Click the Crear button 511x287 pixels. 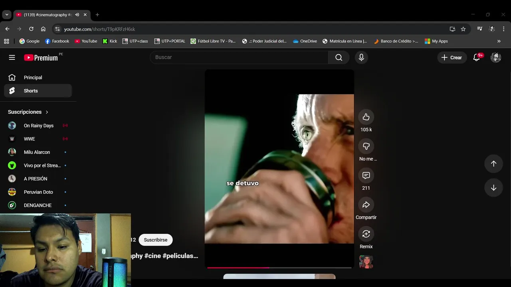(452, 57)
